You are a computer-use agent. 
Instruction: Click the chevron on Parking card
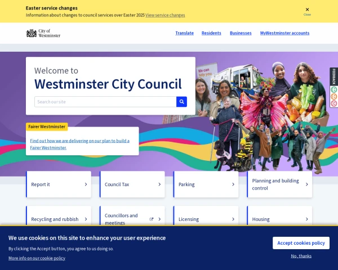pos(233,184)
